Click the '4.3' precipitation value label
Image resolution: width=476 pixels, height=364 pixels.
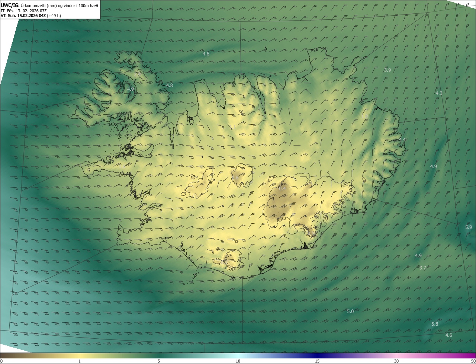[439, 93]
